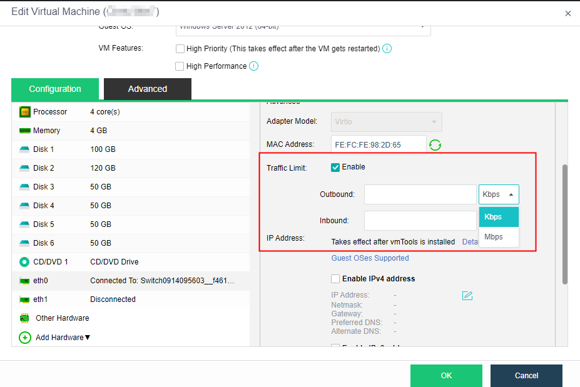580x387 pixels.
Task: Click the Outbound traffic input field
Action: click(x=420, y=194)
